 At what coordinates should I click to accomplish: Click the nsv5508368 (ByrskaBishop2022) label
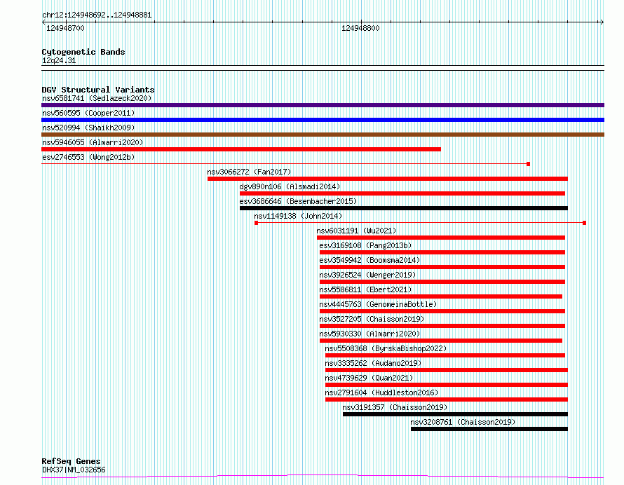386,348
